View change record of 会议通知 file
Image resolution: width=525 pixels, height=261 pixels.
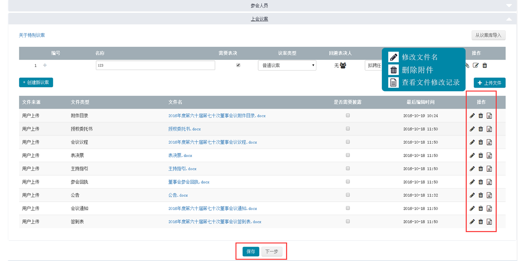[x=489, y=208]
